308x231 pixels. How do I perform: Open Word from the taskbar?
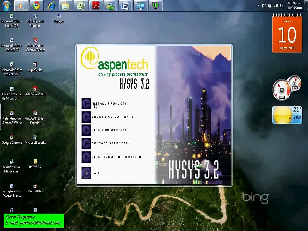tap(125, 5)
